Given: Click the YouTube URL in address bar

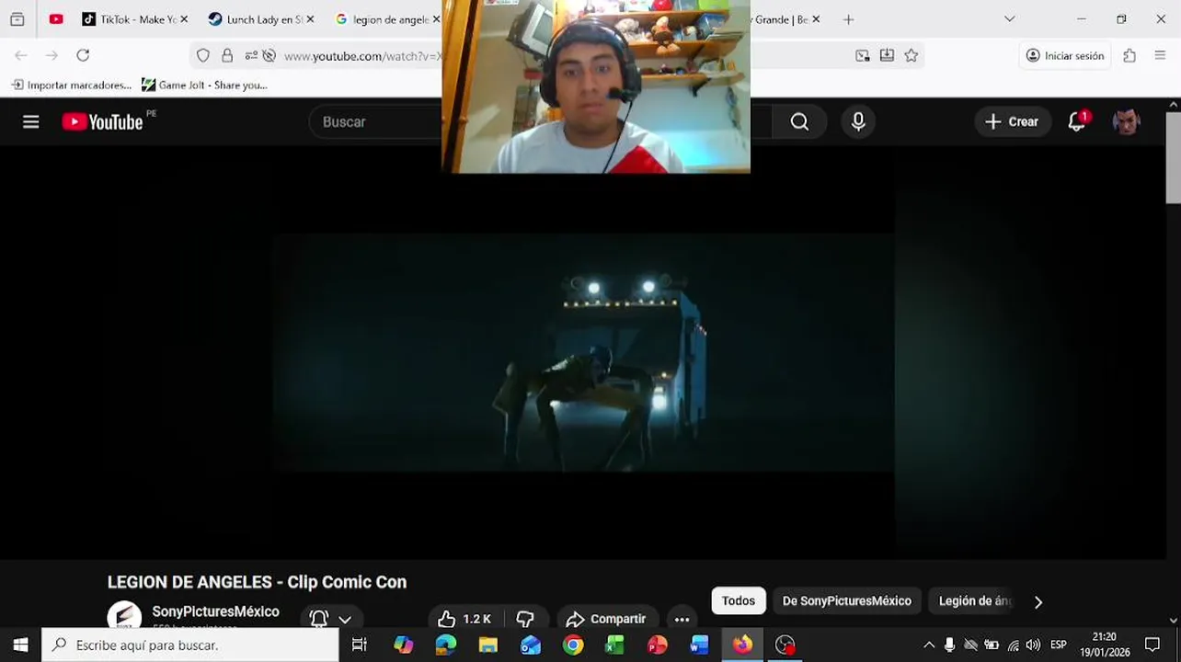Looking at the screenshot, I should (362, 56).
